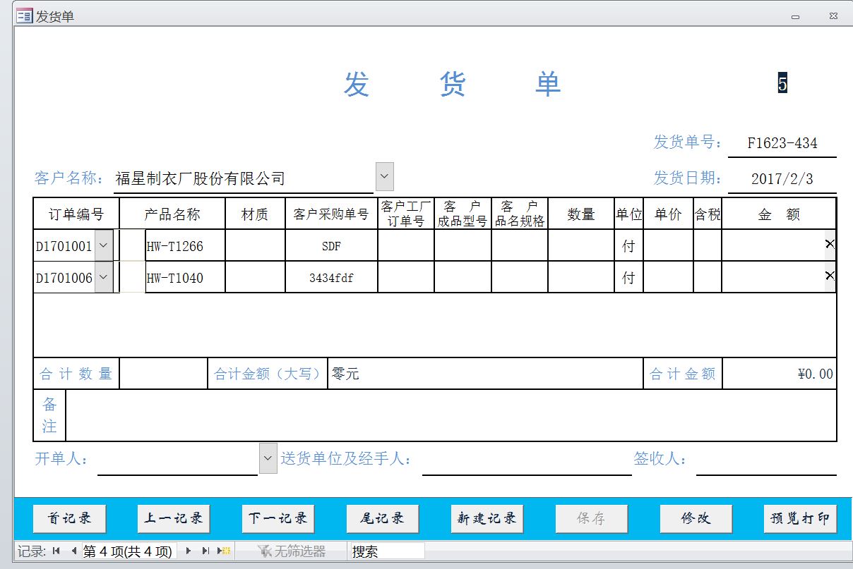Open the 开单人 dropdown
The height and width of the screenshot is (569, 853).
[x=268, y=458]
